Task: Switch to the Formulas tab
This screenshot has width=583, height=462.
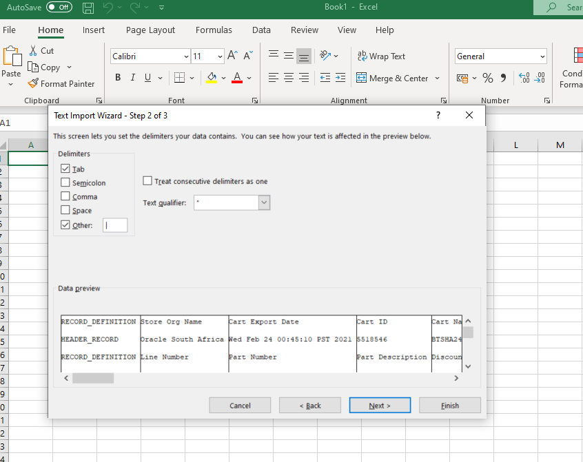Action: tap(214, 30)
